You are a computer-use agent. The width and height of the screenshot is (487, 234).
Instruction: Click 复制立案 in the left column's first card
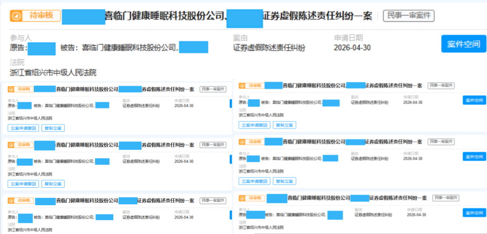tap(53, 128)
